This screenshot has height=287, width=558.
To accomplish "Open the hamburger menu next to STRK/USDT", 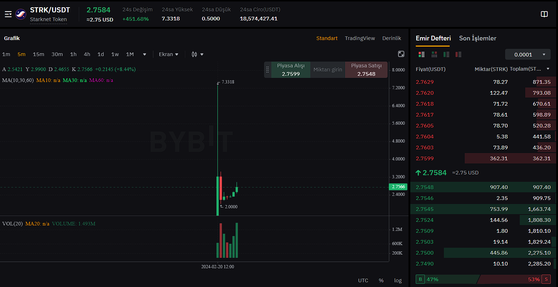I will click(x=8, y=14).
